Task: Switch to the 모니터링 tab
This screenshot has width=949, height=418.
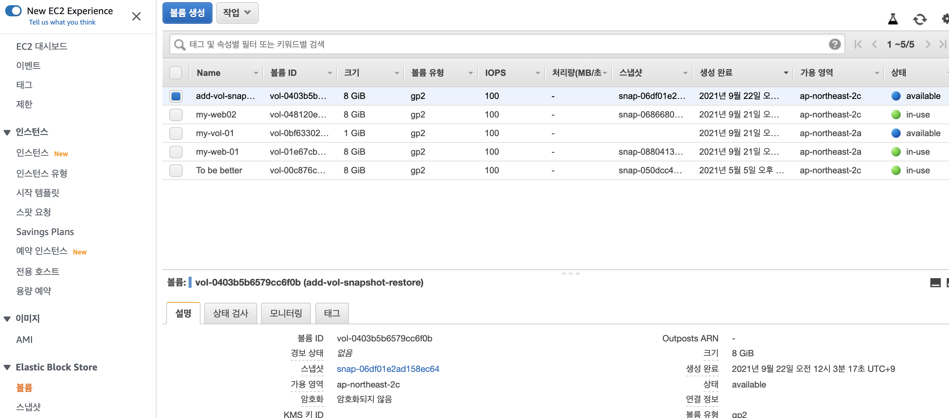Action: tap(286, 313)
